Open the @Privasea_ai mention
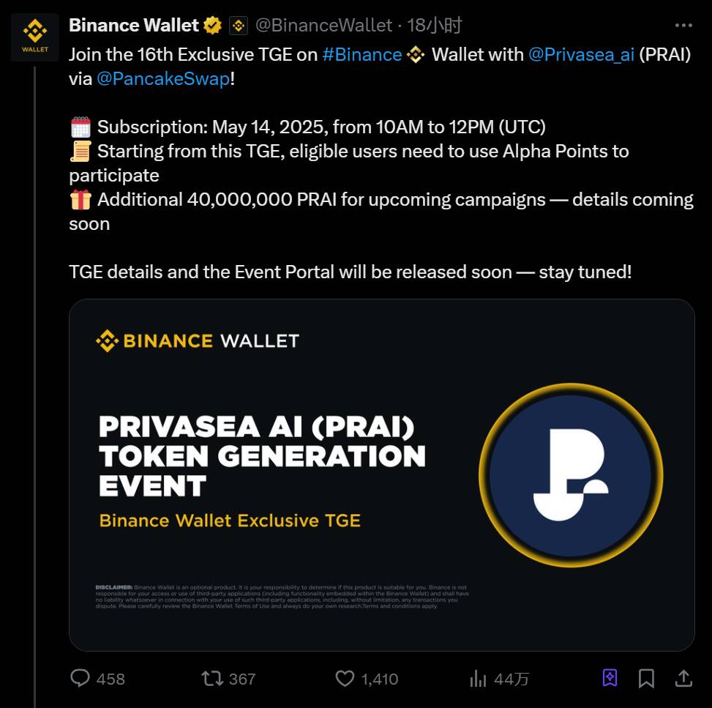712x708 pixels. 581,54
